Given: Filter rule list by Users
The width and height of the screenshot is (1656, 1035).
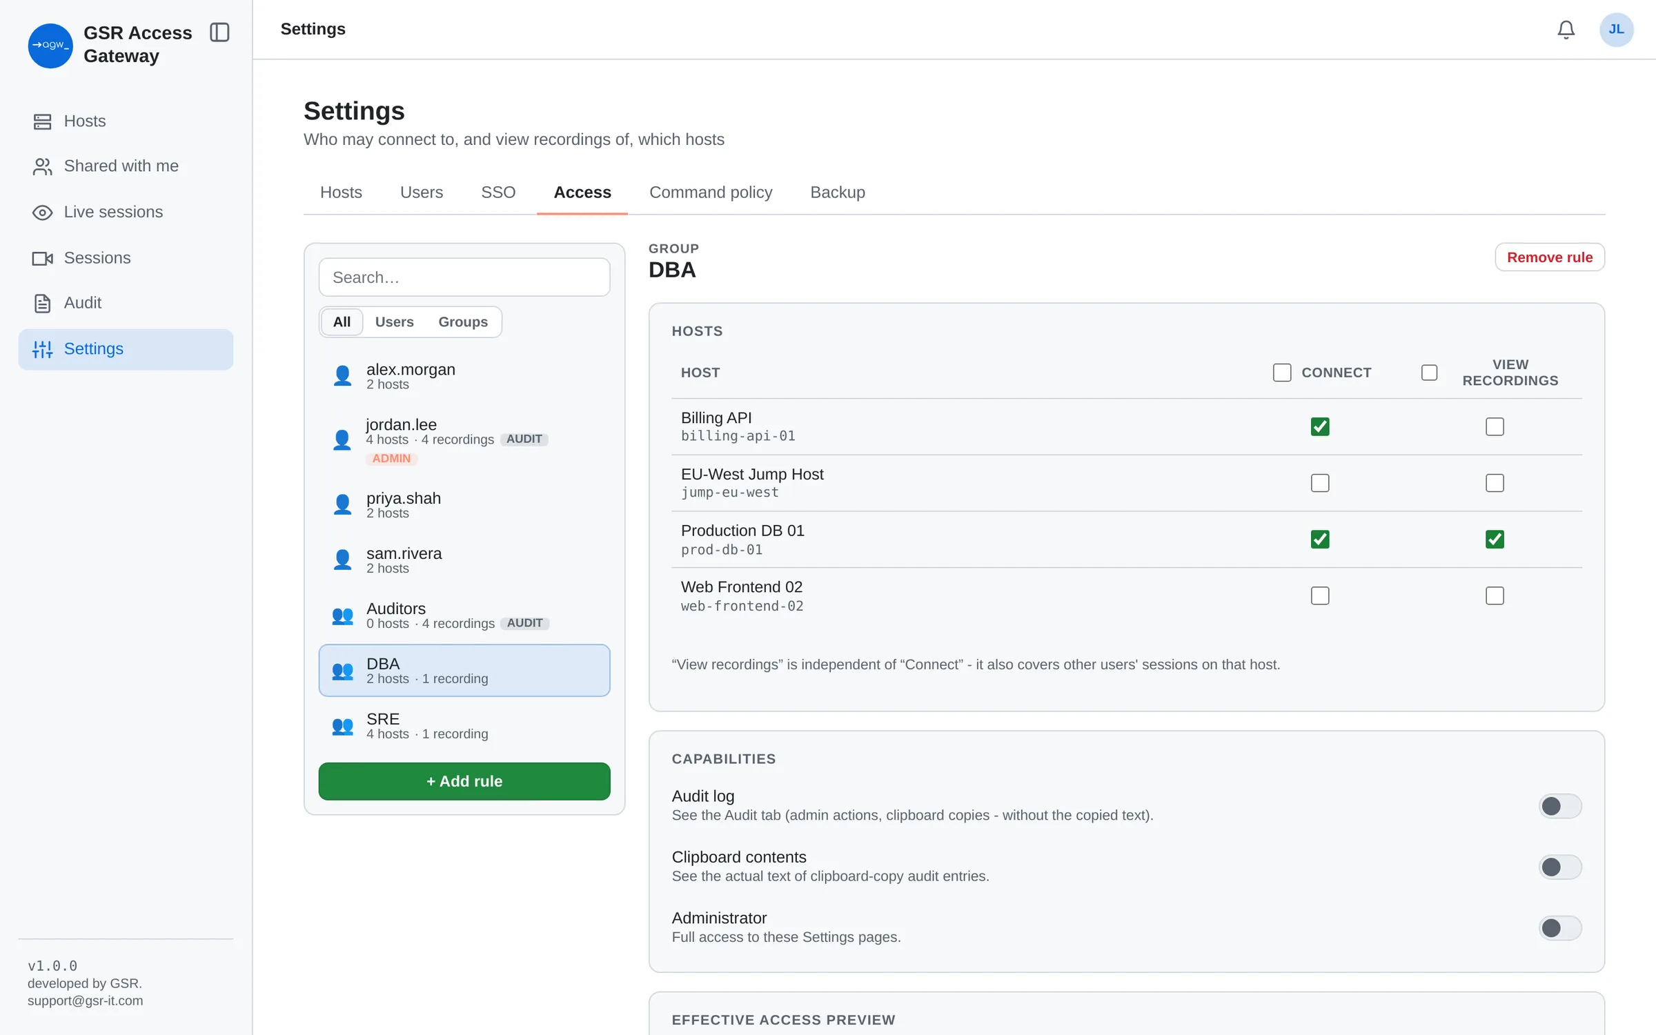Looking at the screenshot, I should (394, 322).
